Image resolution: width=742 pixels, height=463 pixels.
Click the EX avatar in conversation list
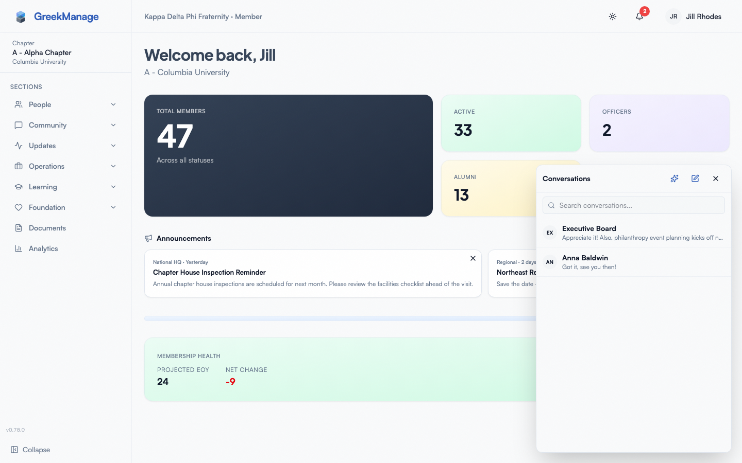(x=550, y=233)
